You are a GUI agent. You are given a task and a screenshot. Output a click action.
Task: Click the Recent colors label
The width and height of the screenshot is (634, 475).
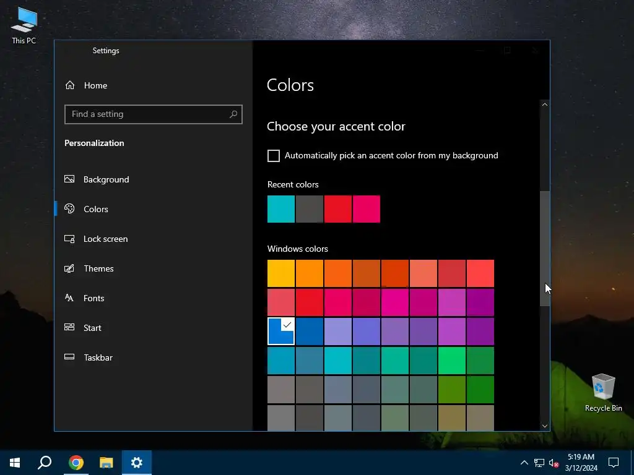[293, 184]
